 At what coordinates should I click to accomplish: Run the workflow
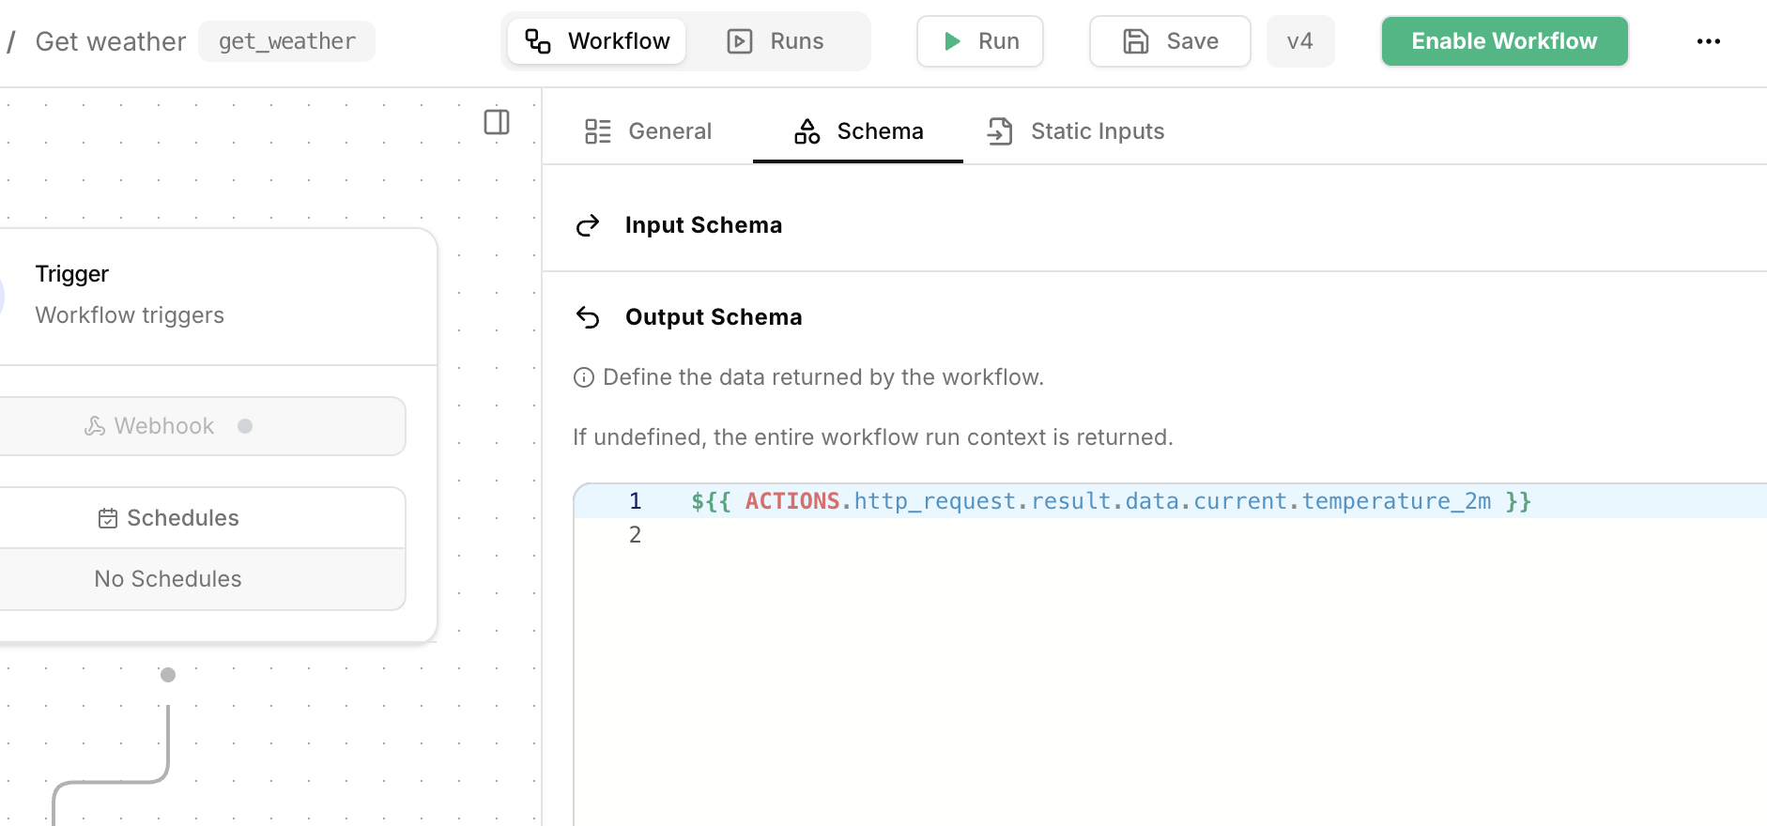[x=979, y=41]
